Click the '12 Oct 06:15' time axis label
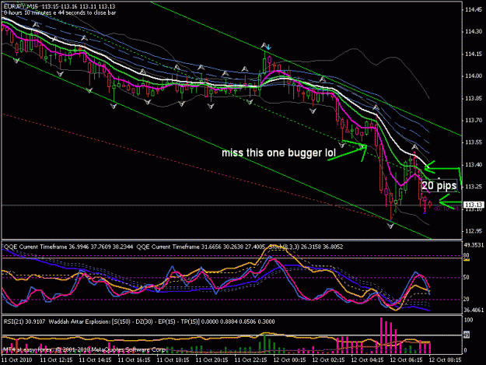This screenshot has width=486, height=365. (x=406, y=360)
